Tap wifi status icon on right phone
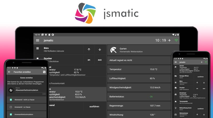Screen dimensions: 213x118 [x=206, y=62]
